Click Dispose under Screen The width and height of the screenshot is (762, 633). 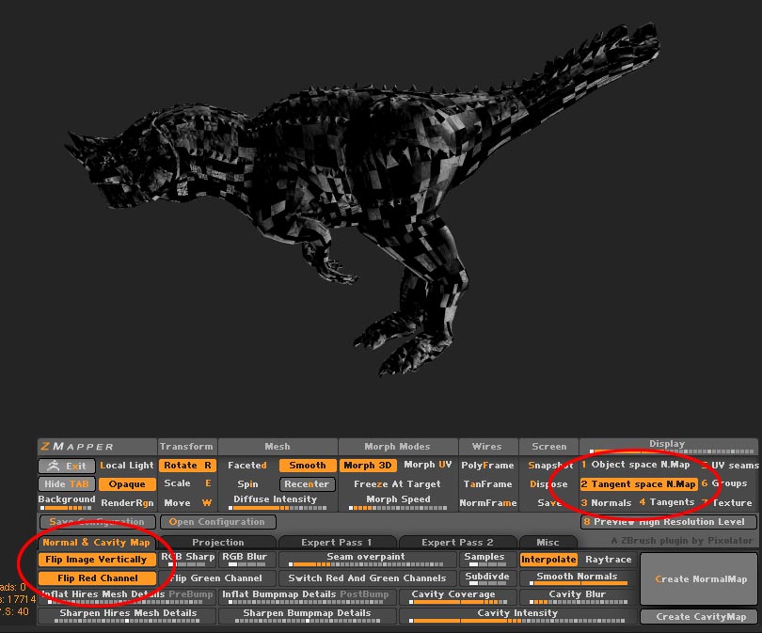pos(548,483)
